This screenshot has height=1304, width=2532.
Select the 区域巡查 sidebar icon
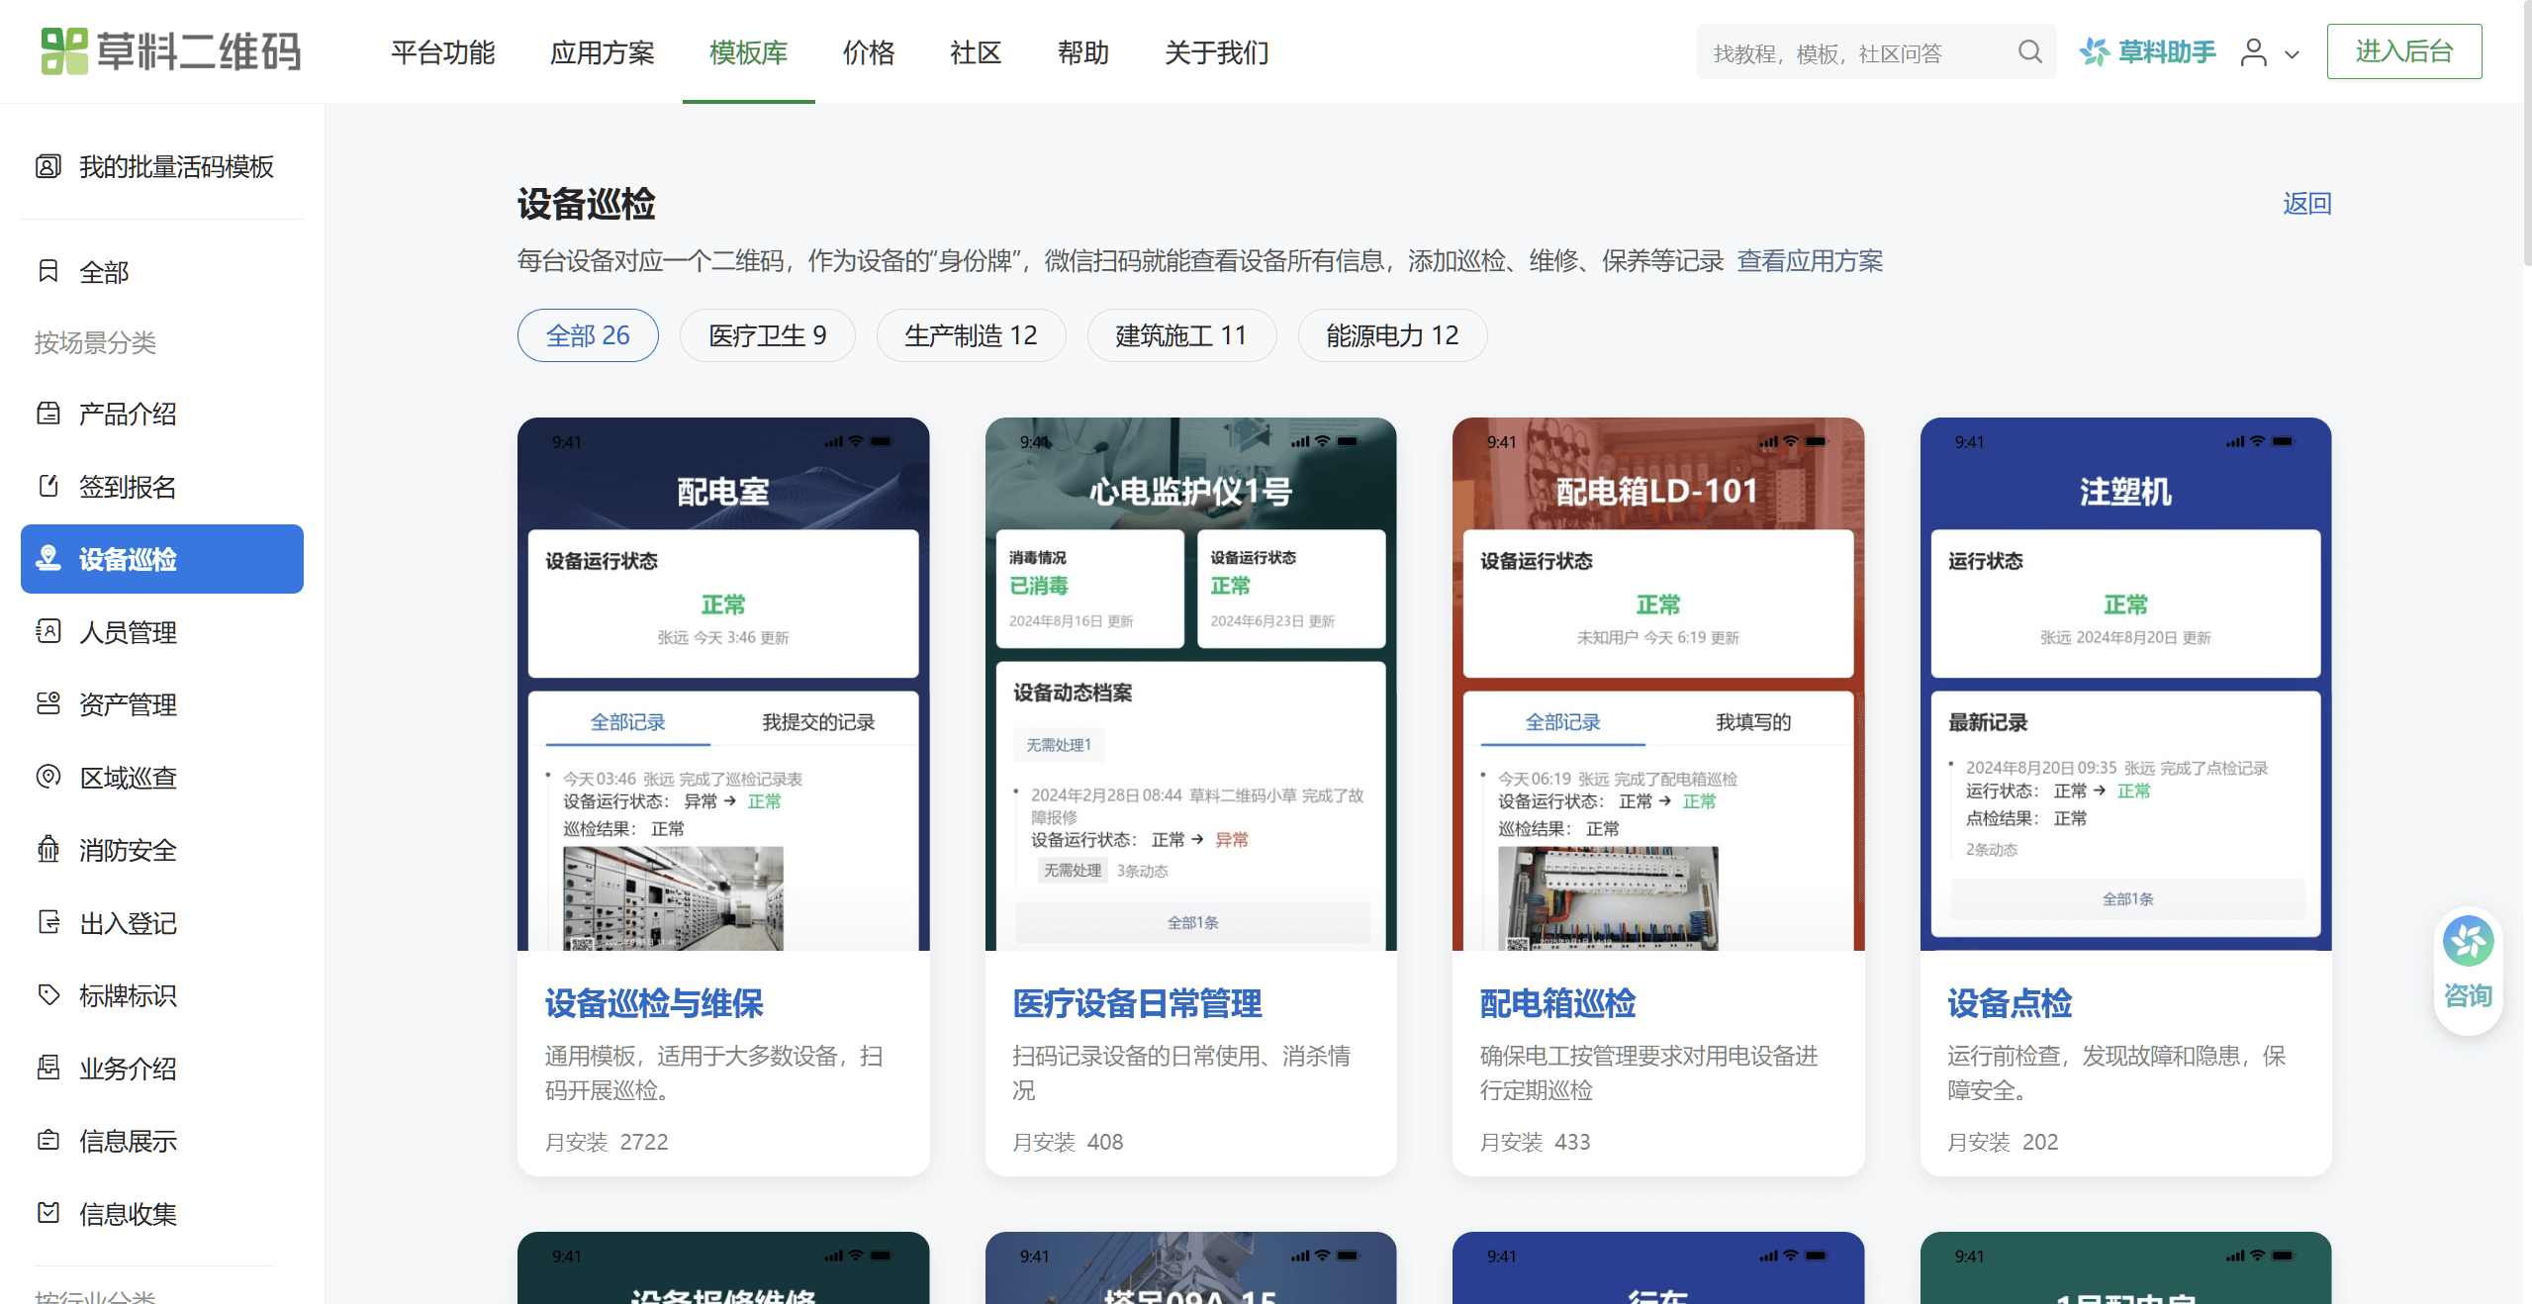pyautogui.click(x=48, y=777)
